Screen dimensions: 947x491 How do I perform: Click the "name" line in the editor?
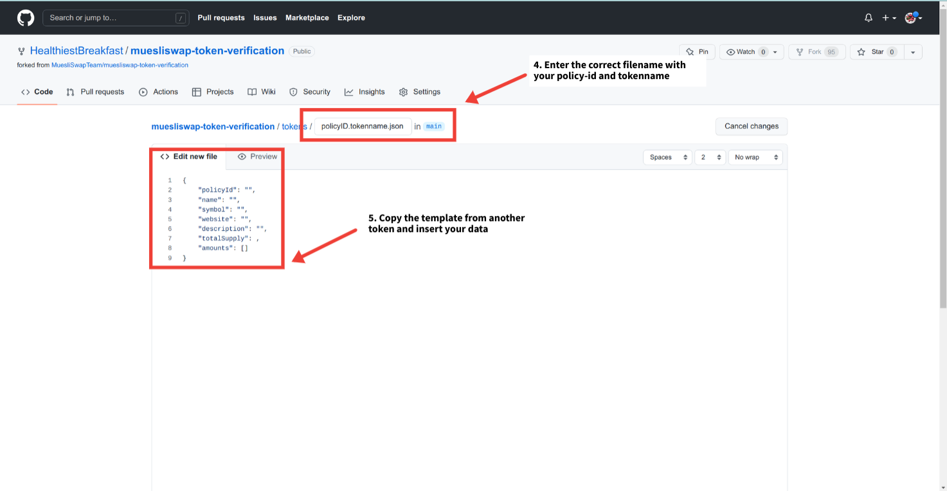pos(221,200)
